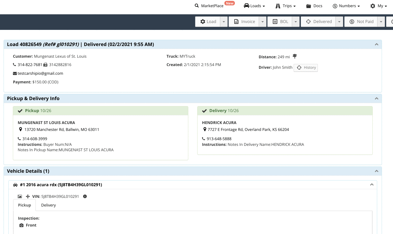Switch to the Pickup inspection tab
This screenshot has height=234, width=393.
(x=24, y=205)
